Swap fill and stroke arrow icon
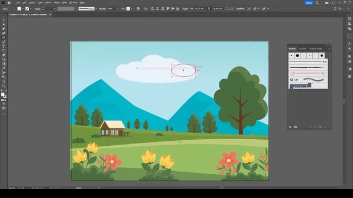 point(6,91)
